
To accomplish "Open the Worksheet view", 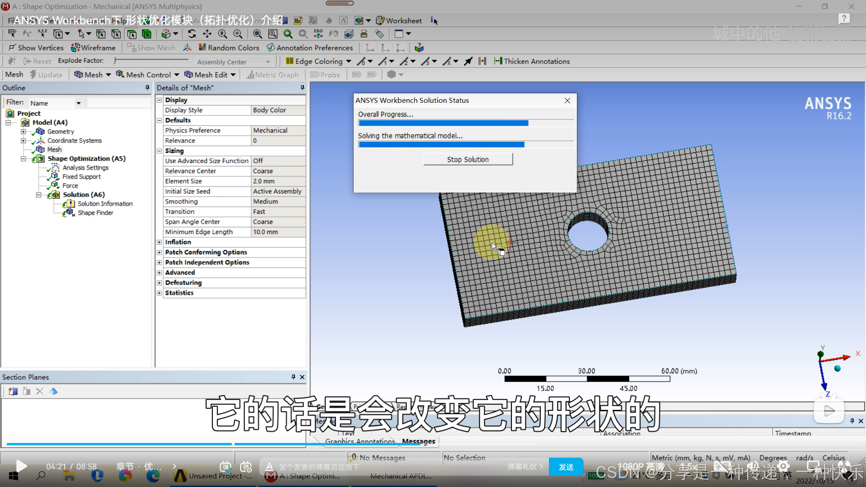I will click(x=399, y=20).
